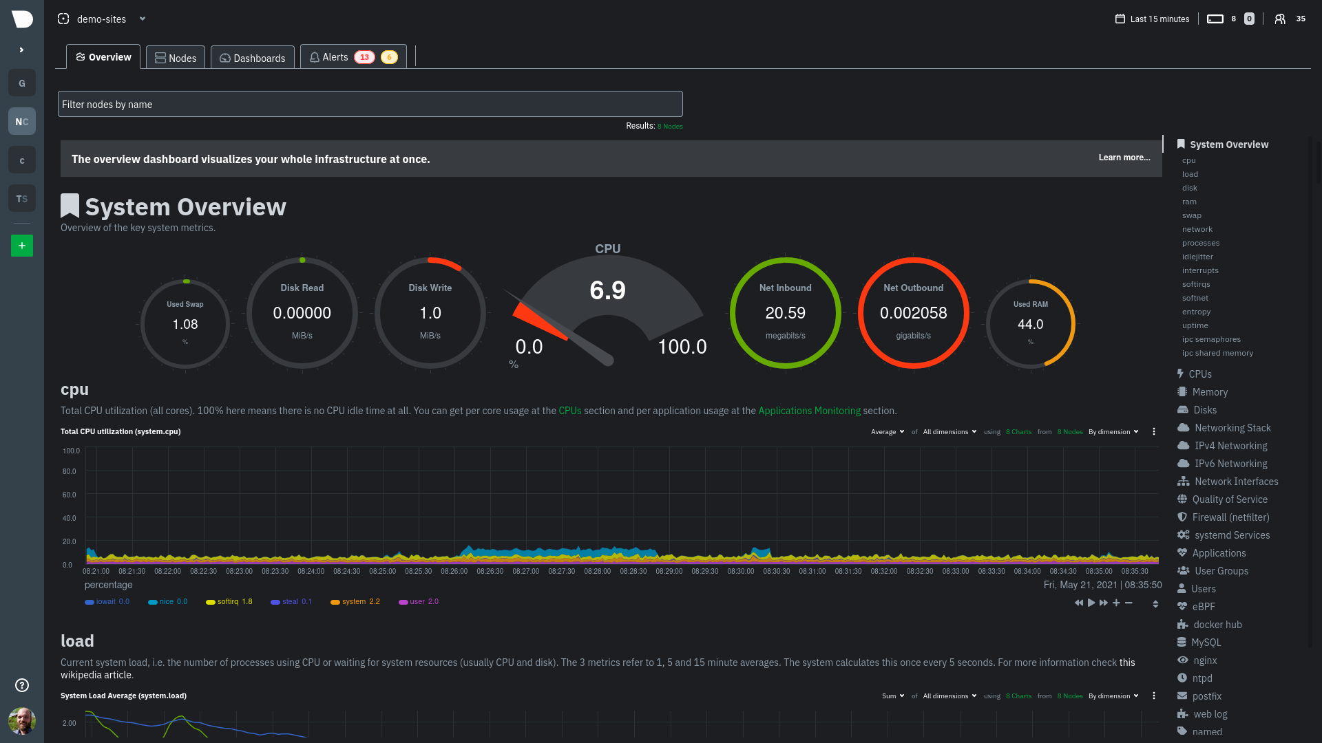
Task: Click the Filter nodes by name field
Action: tap(370, 104)
